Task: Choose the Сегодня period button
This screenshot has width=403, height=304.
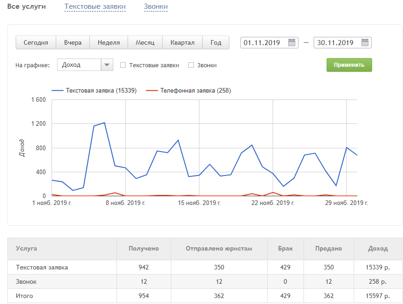Action: [x=36, y=43]
